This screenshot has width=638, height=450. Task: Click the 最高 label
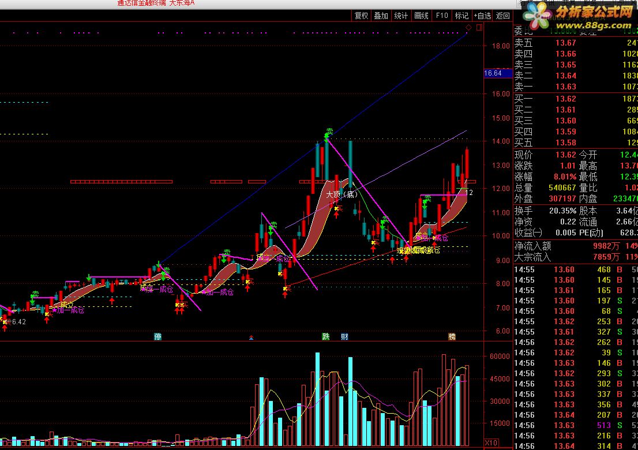pyautogui.click(x=588, y=166)
